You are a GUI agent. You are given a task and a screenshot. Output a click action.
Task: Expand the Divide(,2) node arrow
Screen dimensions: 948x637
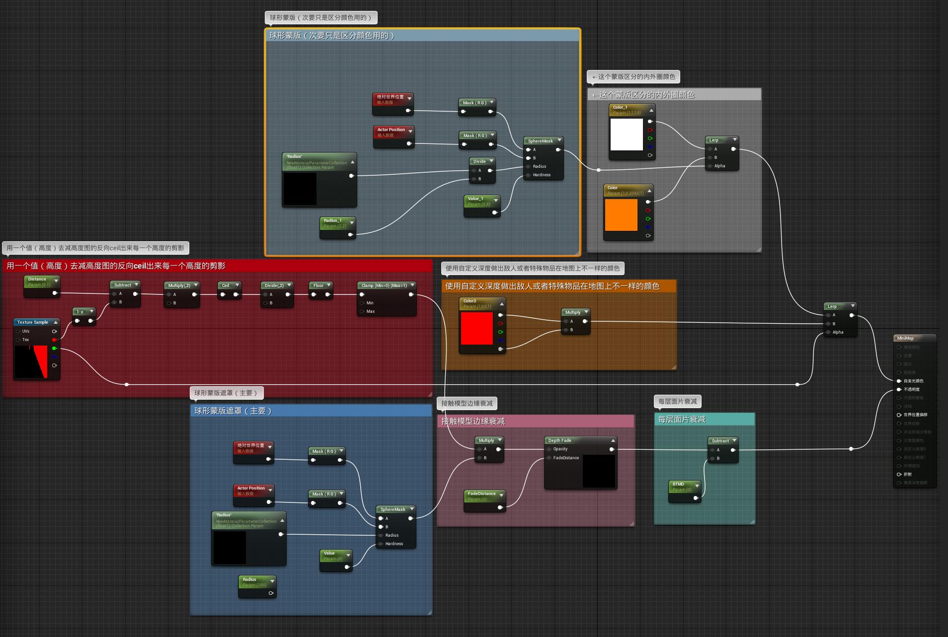point(289,285)
